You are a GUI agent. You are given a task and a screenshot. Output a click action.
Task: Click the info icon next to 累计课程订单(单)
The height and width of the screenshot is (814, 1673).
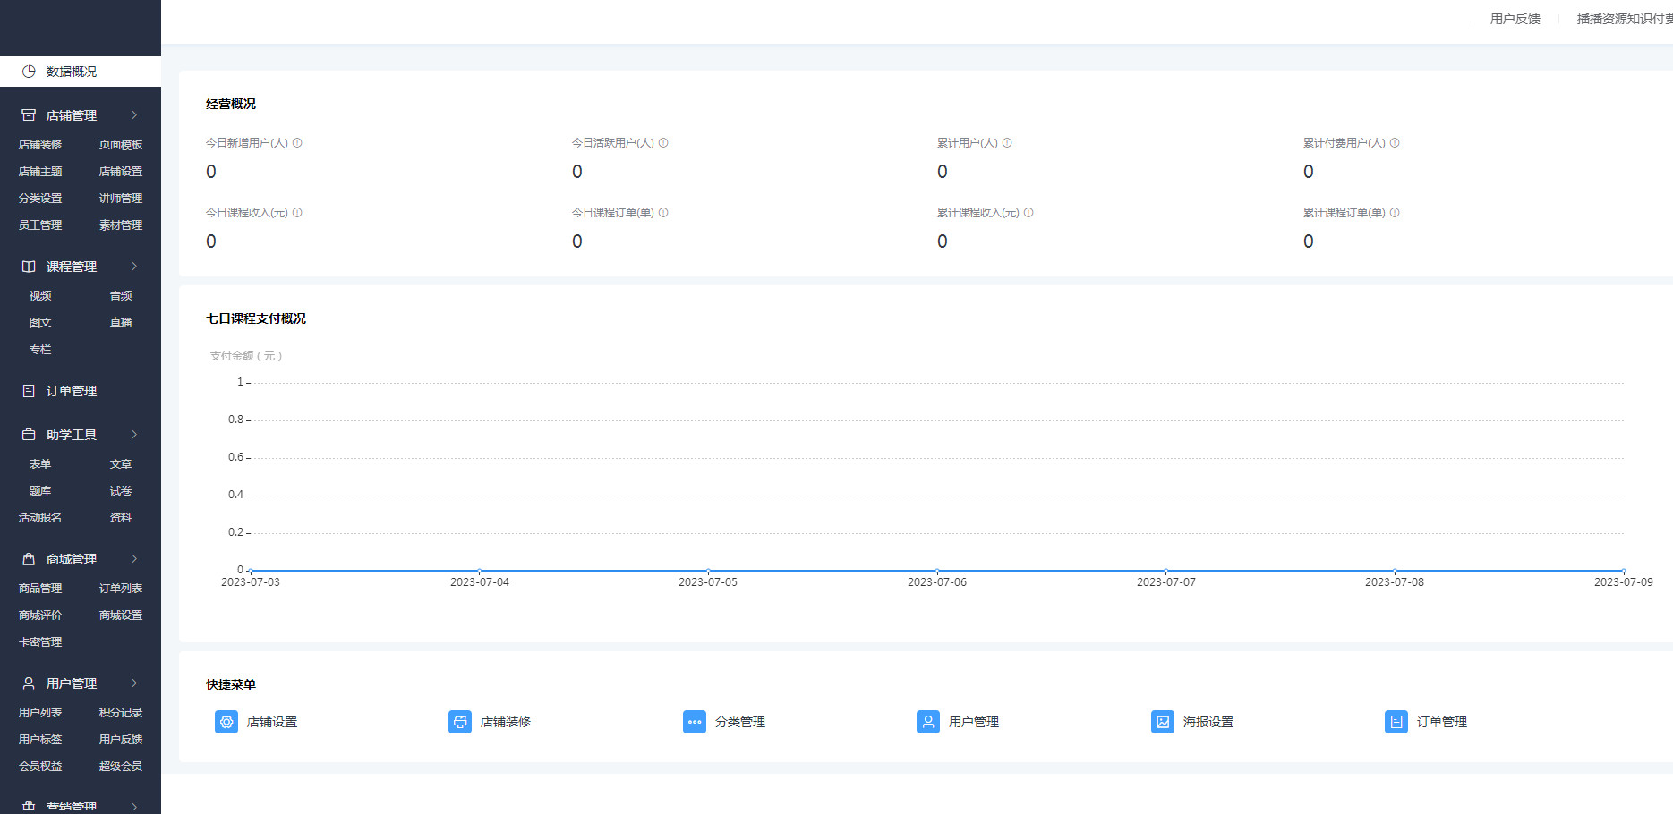pyautogui.click(x=1395, y=213)
